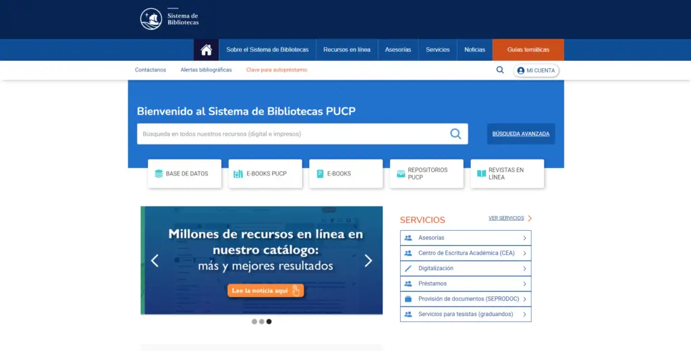
Task: Expand the Provisión de documentos chevron
Action: pyautogui.click(x=524, y=299)
